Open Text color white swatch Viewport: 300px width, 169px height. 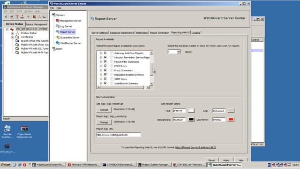191,111
